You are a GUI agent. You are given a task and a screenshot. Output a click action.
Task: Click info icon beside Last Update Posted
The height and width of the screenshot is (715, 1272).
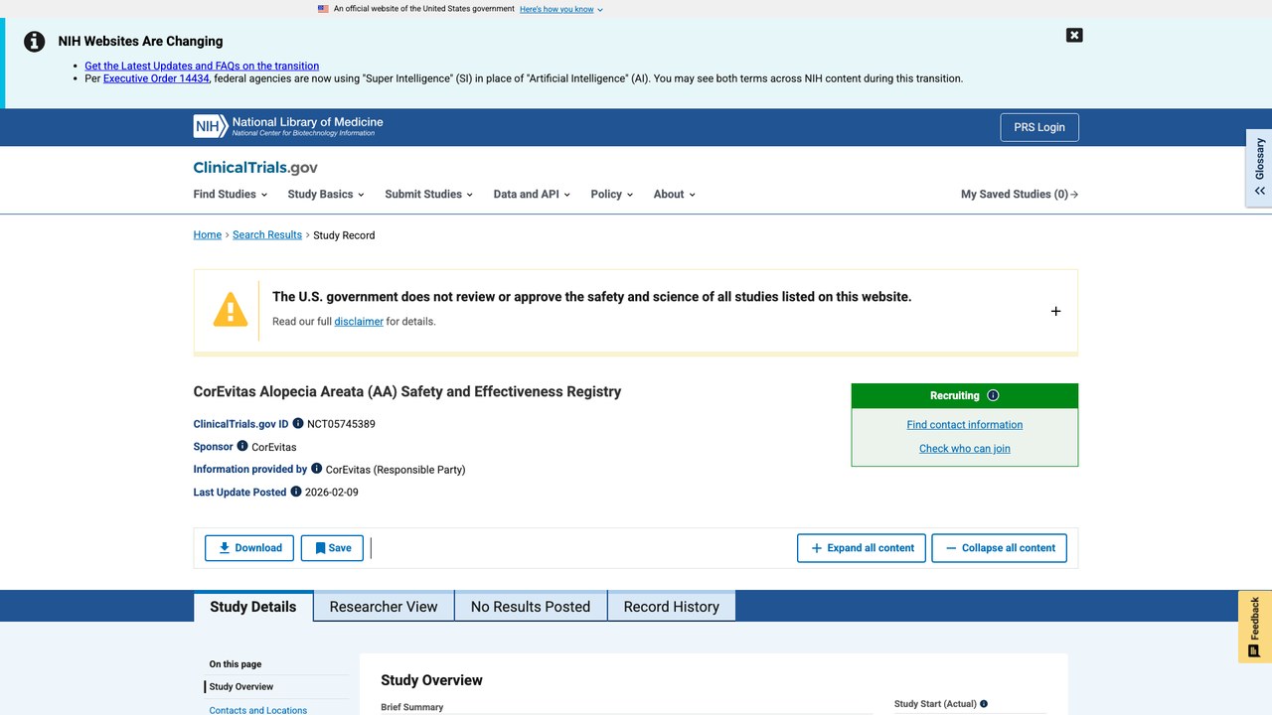[295, 492]
